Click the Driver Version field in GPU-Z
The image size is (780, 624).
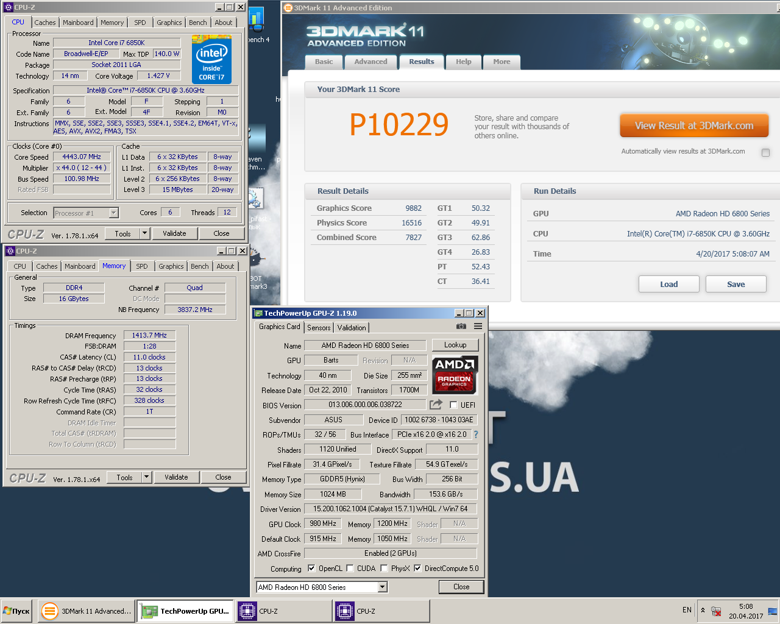coord(390,509)
